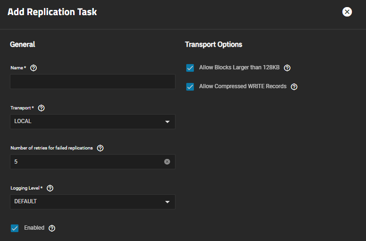
Task: Open help for Allow Blocks Larger than 128KB
Action: pos(287,68)
